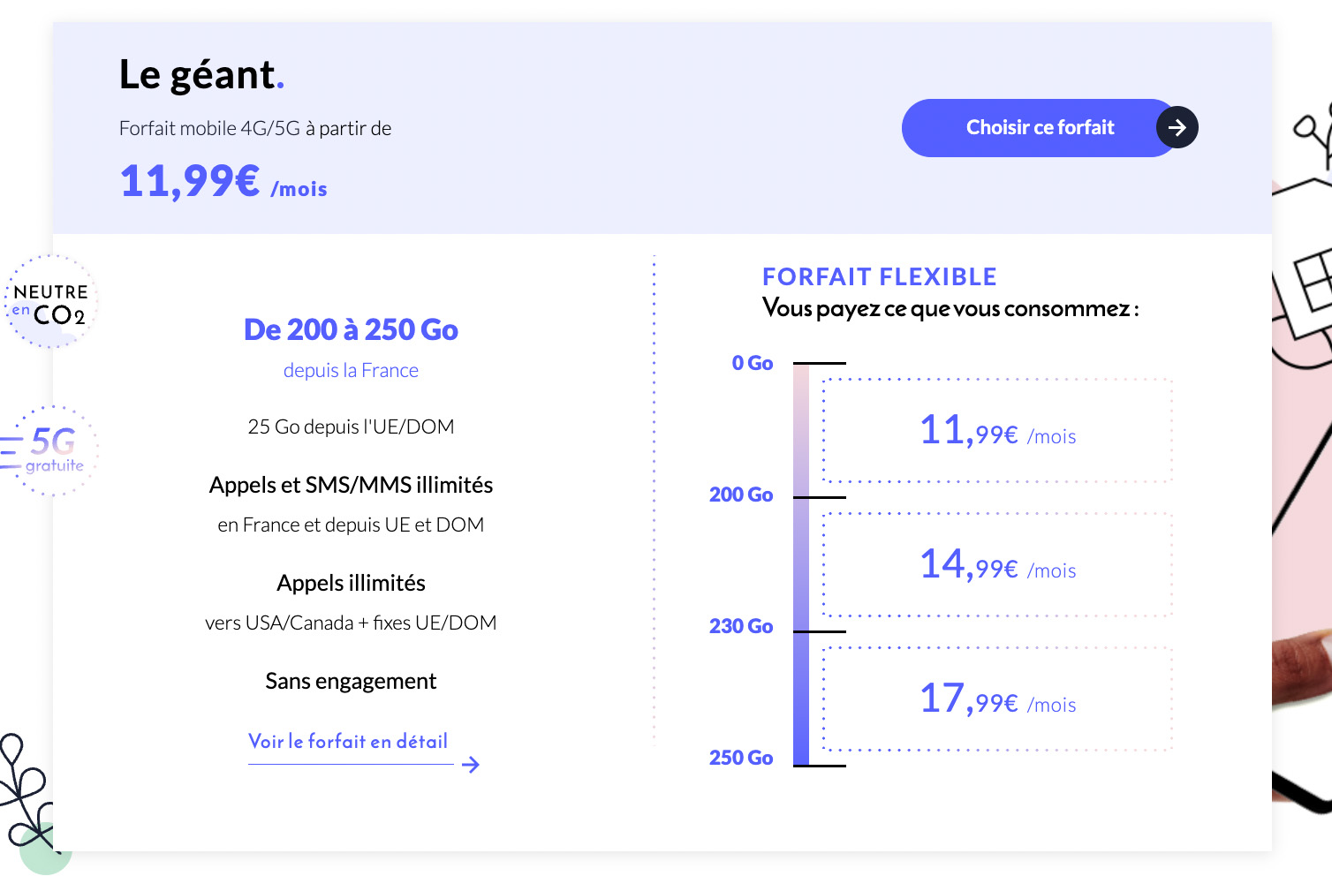The image size is (1332, 876).
Task: Click the 5G gratuite badge
Action: pos(51,451)
